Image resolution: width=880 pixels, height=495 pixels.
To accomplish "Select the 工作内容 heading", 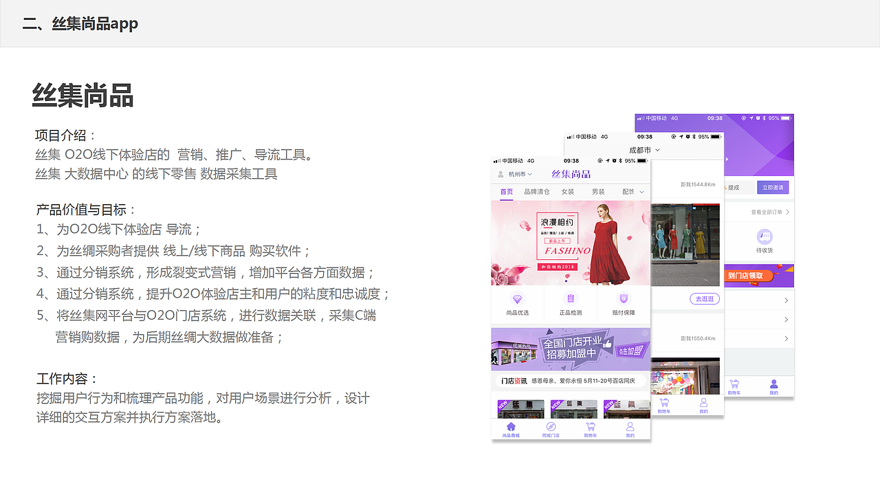I will [67, 379].
